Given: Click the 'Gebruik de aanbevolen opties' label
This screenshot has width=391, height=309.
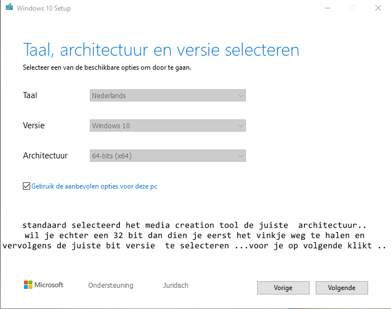Looking at the screenshot, I should click(x=94, y=186).
